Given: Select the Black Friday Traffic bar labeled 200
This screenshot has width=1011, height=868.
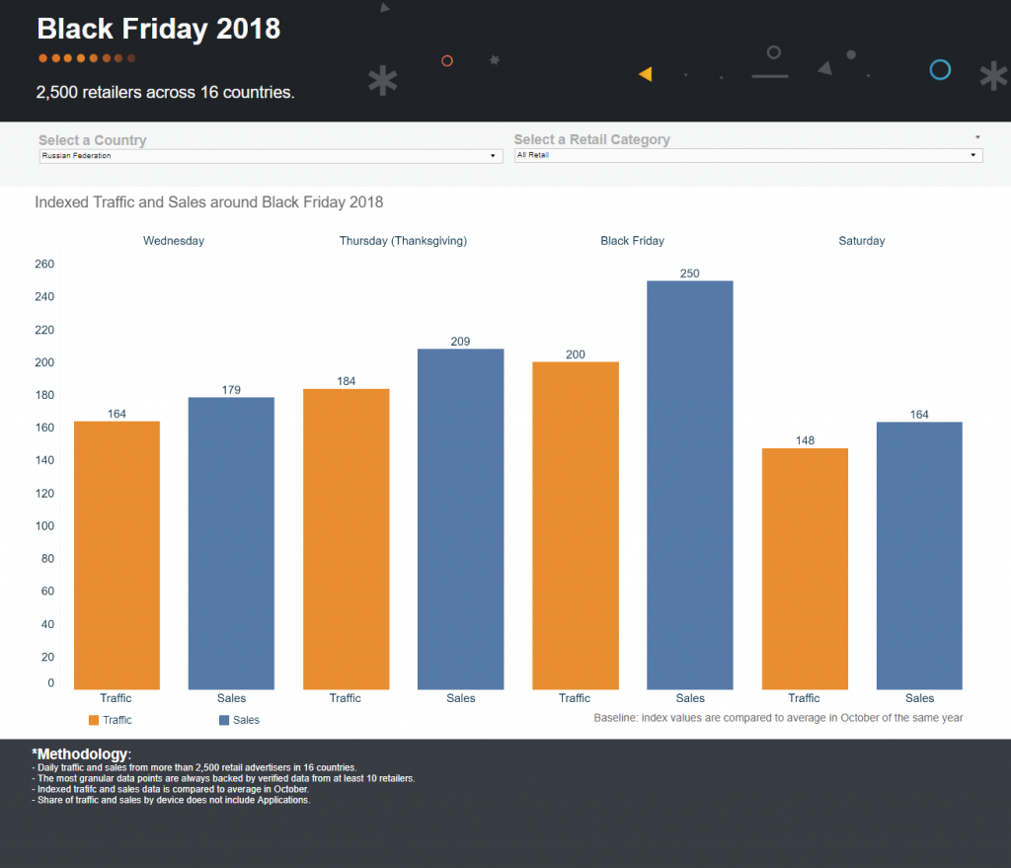Looking at the screenshot, I should (575, 525).
